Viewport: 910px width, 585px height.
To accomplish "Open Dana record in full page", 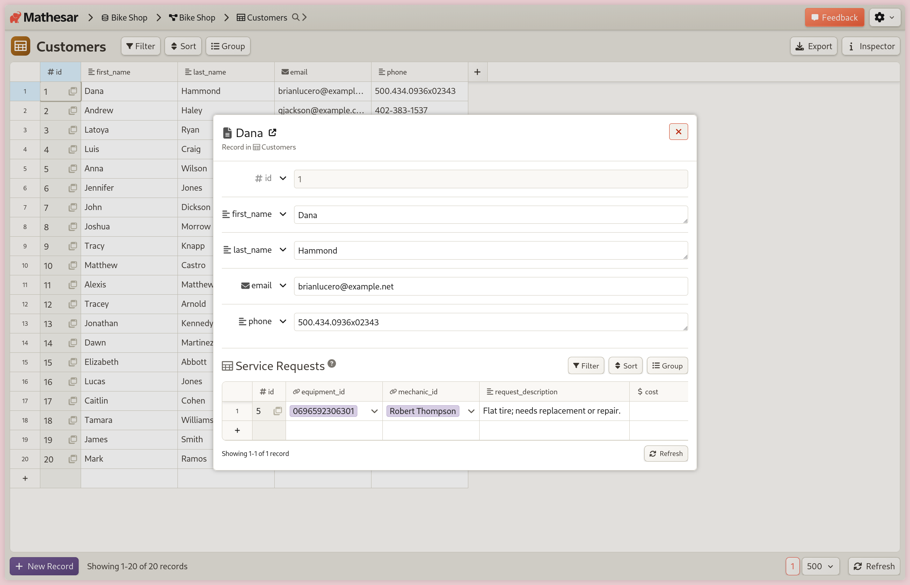I will (272, 132).
